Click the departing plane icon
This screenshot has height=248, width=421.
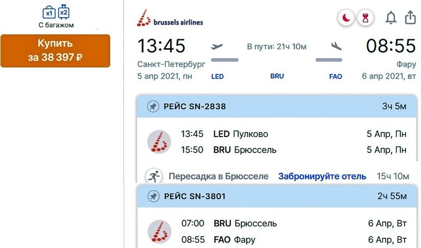(217, 46)
